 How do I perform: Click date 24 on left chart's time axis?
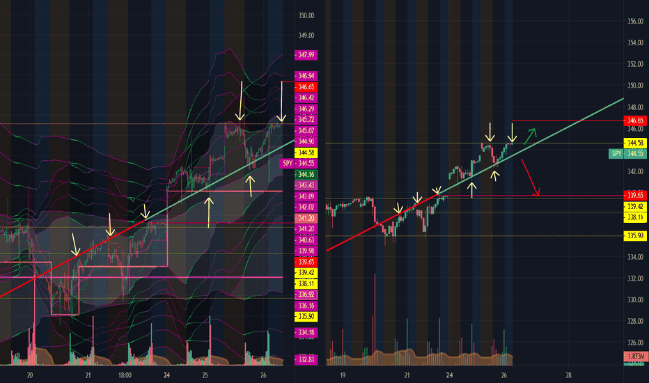[166, 375]
